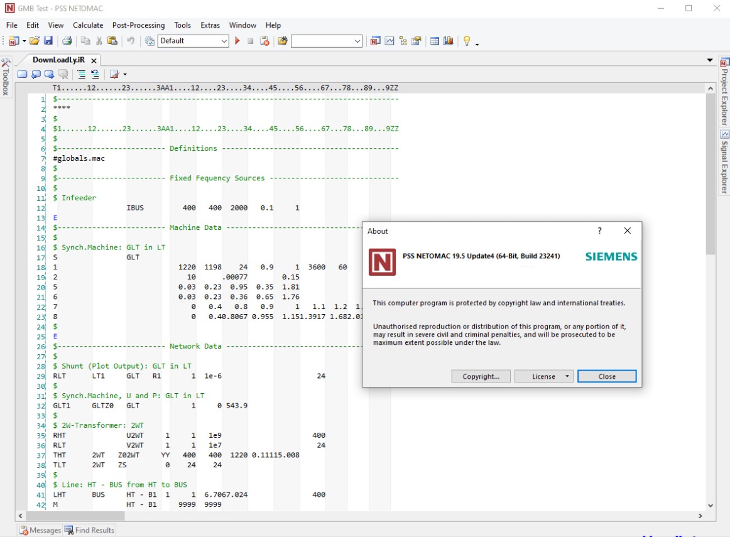Close the About dialog with X
The image size is (730, 537).
coord(628,231)
